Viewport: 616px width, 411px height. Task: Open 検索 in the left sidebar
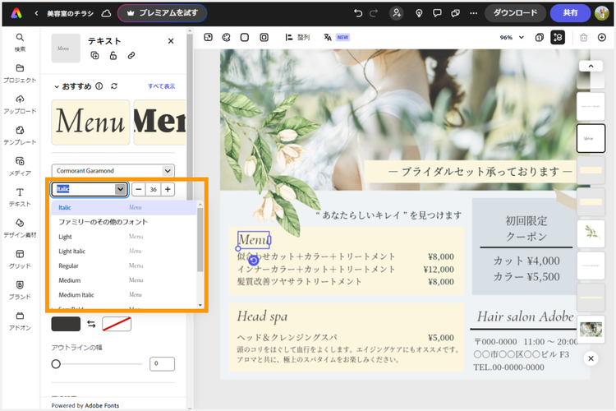coord(20,42)
